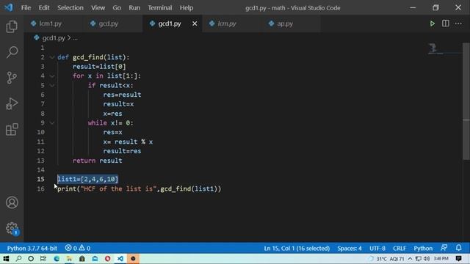Collapse the if block fold on line 5

pos(52,85)
